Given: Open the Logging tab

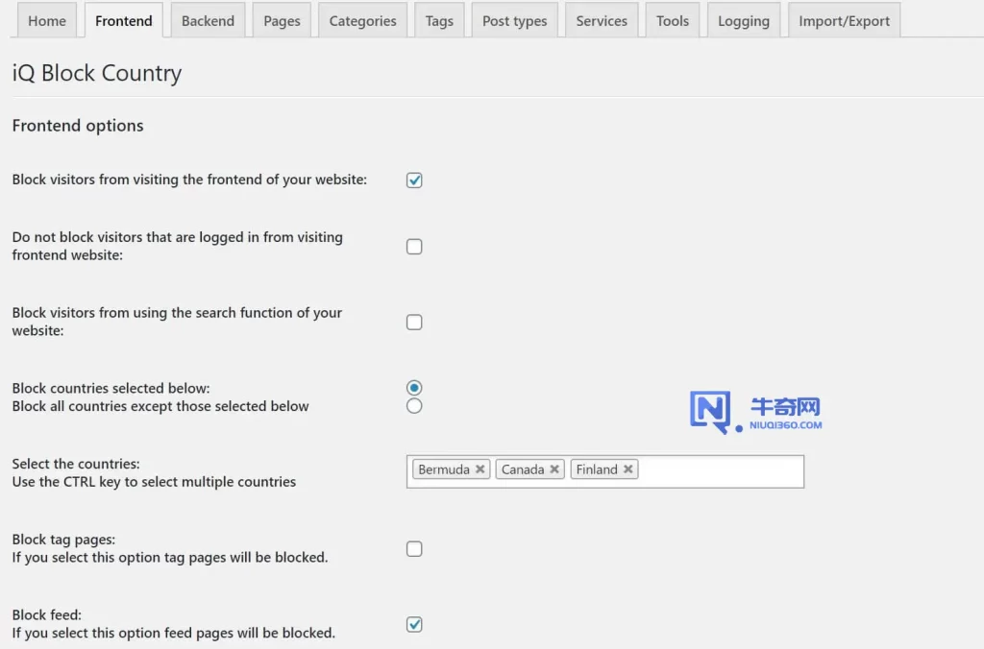Looking at the screenshot, I should [743, 19].
